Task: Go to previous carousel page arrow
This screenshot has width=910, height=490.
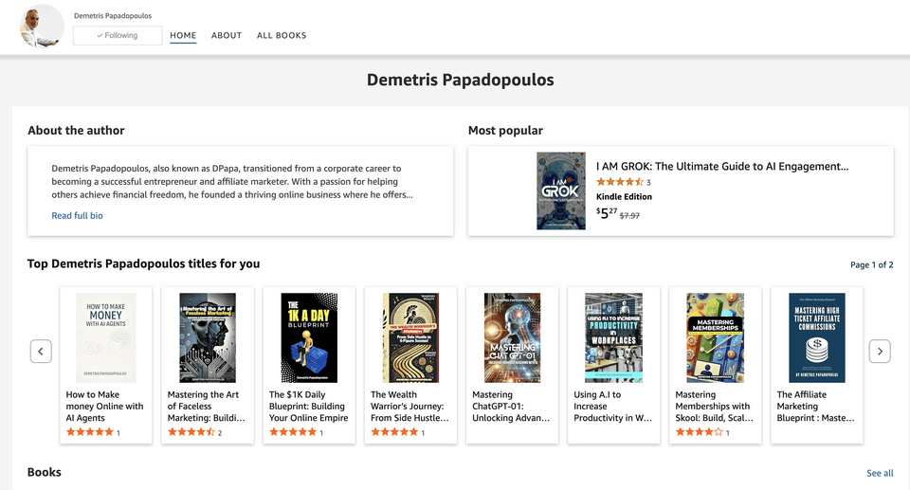Action: pos(41,352)
